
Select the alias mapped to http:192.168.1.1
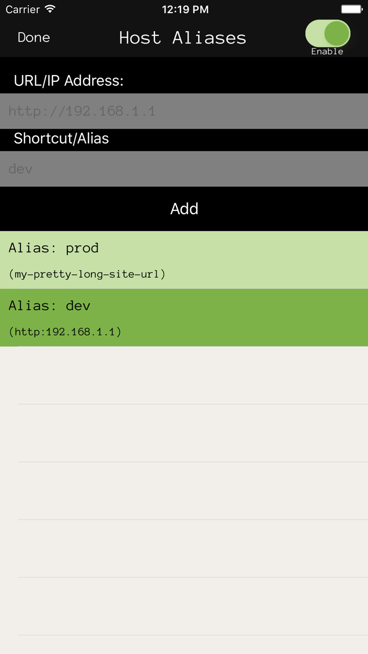[184, 317]
